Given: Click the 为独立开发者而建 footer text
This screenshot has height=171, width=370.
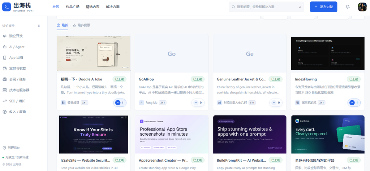Looking at the screenshot, I should 17,157.
